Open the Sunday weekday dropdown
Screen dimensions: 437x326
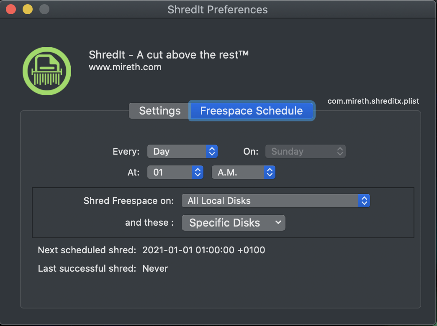coord(305,151)
